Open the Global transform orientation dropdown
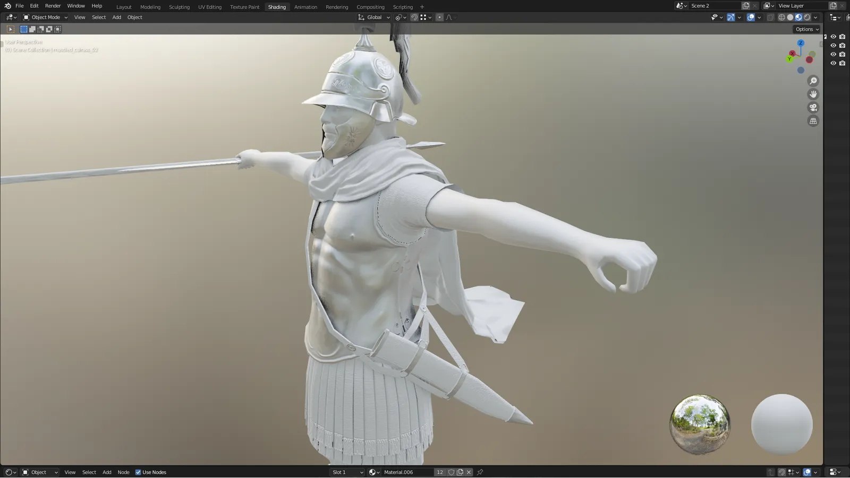 (374, 18)
